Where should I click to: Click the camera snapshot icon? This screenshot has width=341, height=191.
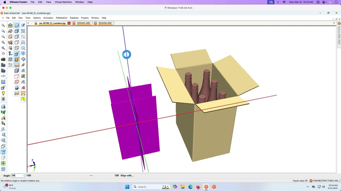(x=3, y=59)
